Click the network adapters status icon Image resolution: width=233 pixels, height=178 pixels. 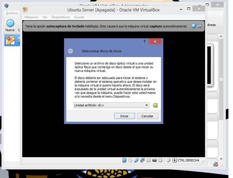pos(142,160)
